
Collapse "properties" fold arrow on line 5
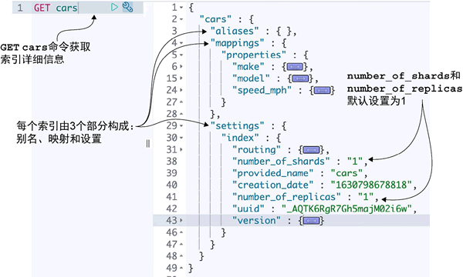click(x=181, y=55)
